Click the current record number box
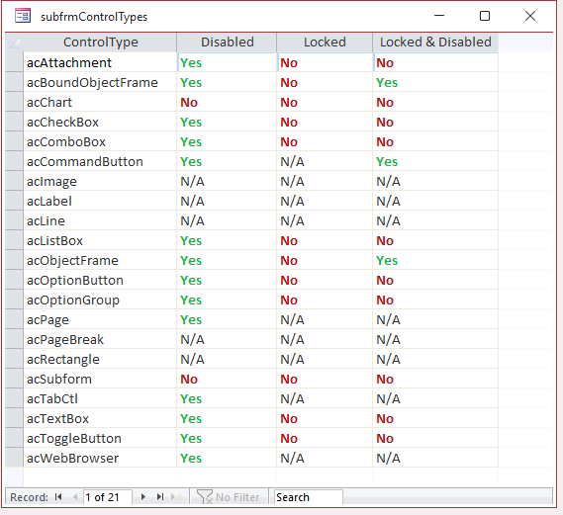 click(x=108, y=497)
